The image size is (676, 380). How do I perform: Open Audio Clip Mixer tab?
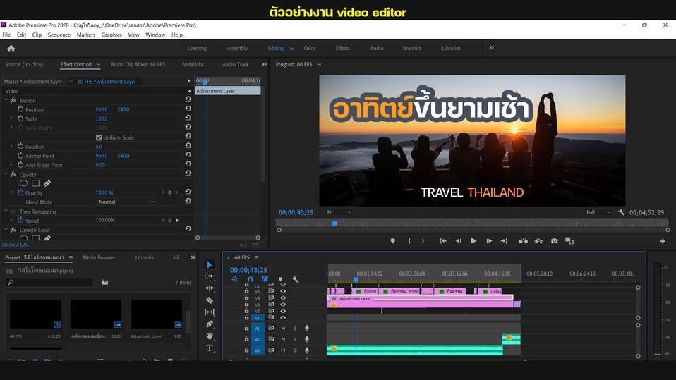click(138, 65)
